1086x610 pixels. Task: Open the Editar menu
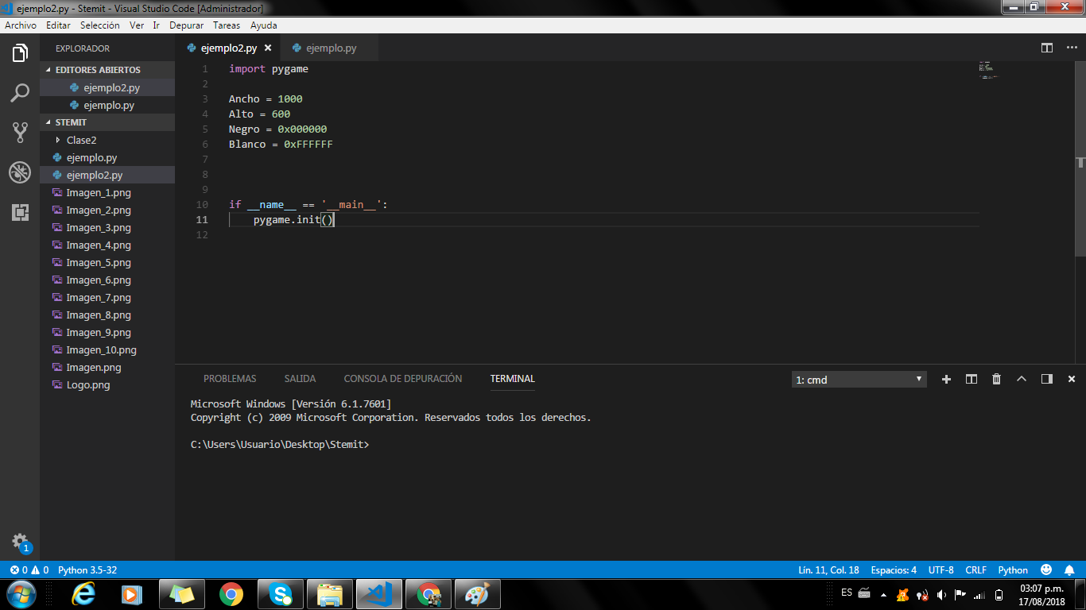click(59, 25)
